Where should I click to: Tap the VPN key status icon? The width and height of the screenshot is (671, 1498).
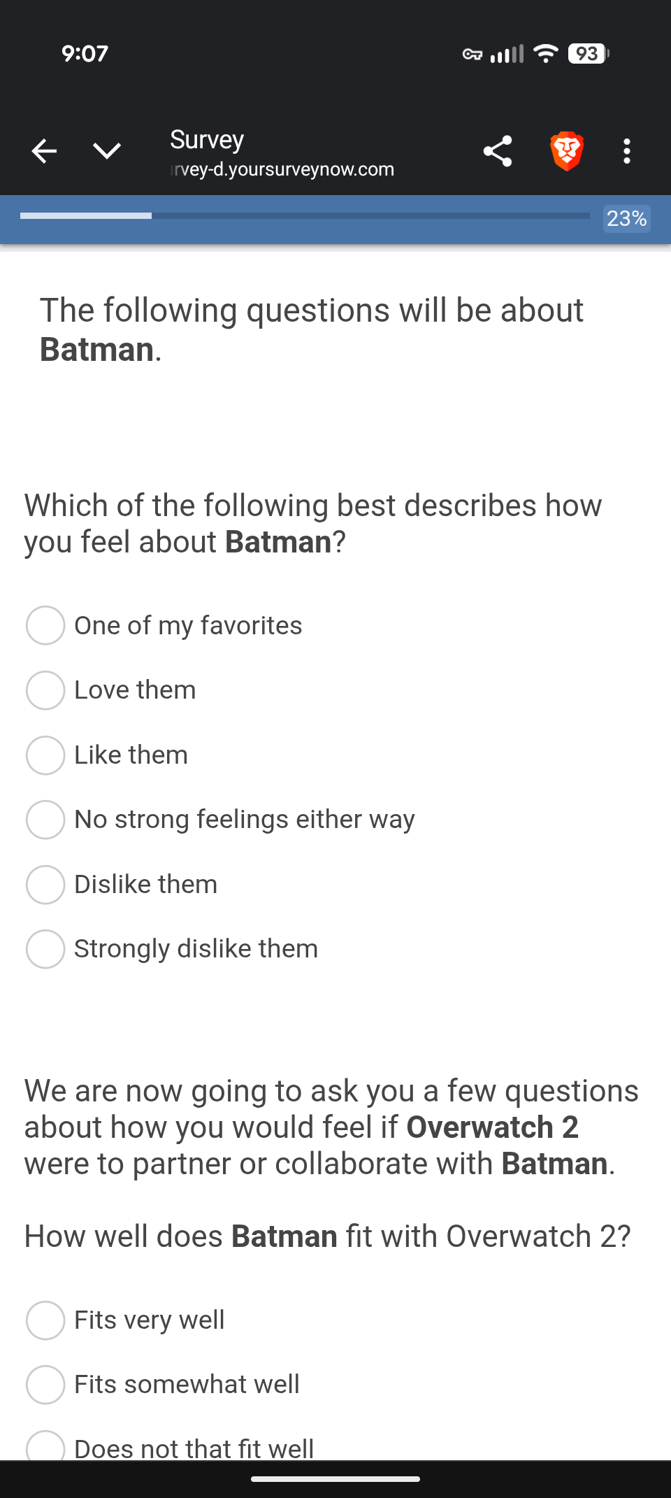tap(472, 54)
